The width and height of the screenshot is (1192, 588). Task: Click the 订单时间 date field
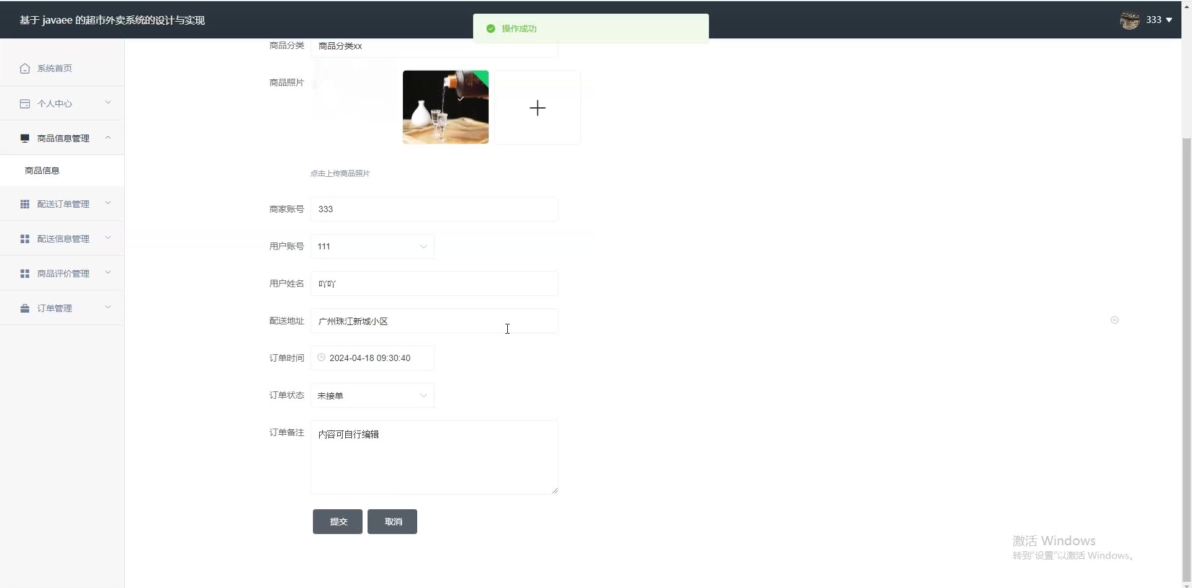372,358
